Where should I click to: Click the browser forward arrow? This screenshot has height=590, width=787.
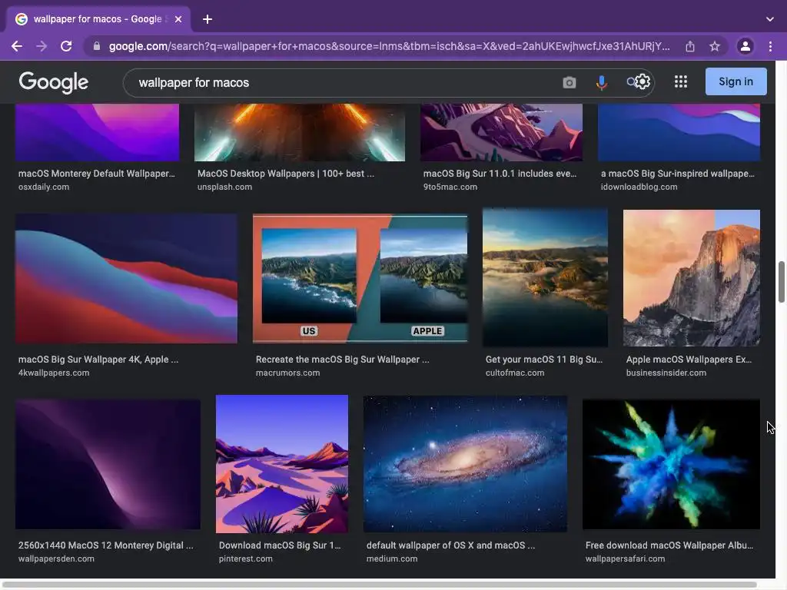coord(42,46)
